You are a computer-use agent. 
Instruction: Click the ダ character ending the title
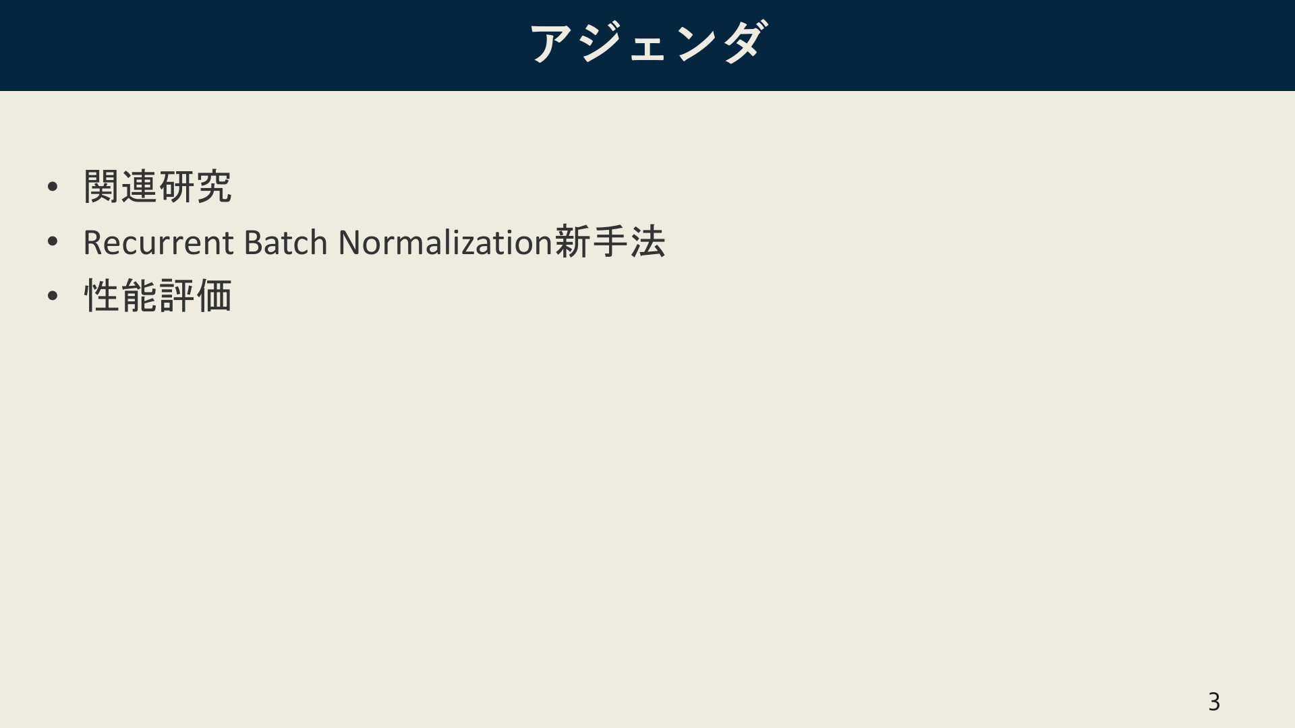pos(745,42)
